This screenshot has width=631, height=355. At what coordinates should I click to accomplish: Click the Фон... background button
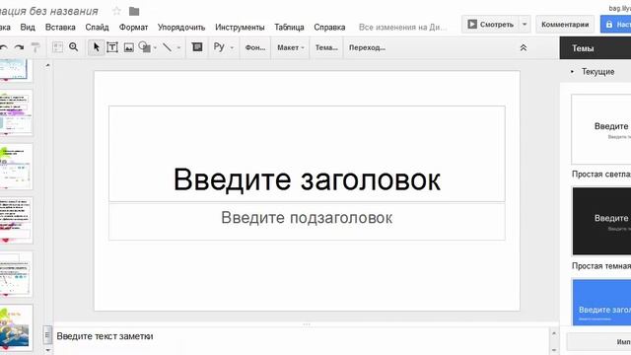tap(255, 47)
